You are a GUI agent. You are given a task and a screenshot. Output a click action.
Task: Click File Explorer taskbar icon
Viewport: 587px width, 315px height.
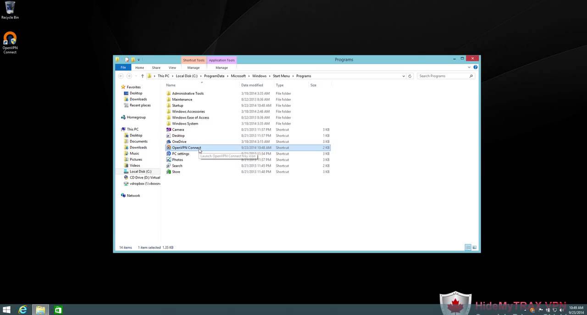point(40,310)
